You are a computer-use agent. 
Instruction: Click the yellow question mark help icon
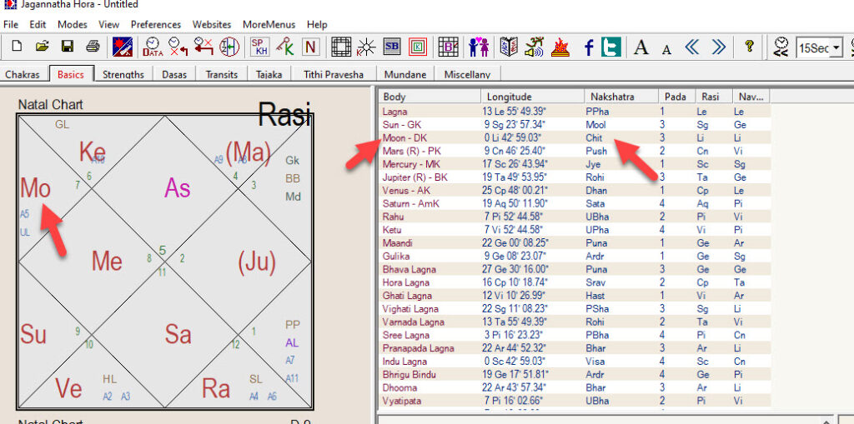tap(749, 47)
